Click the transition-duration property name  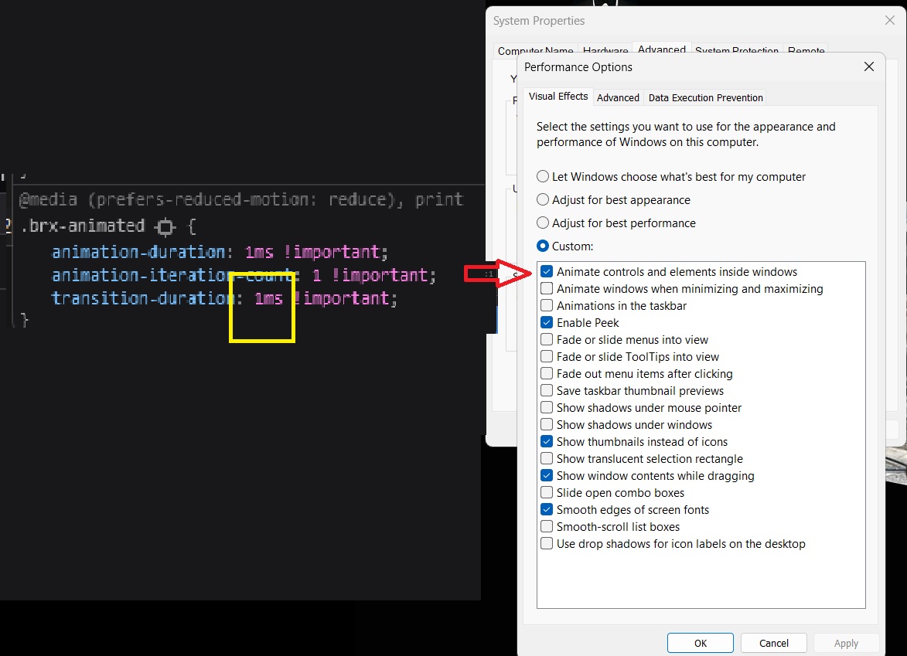(143, 298)
